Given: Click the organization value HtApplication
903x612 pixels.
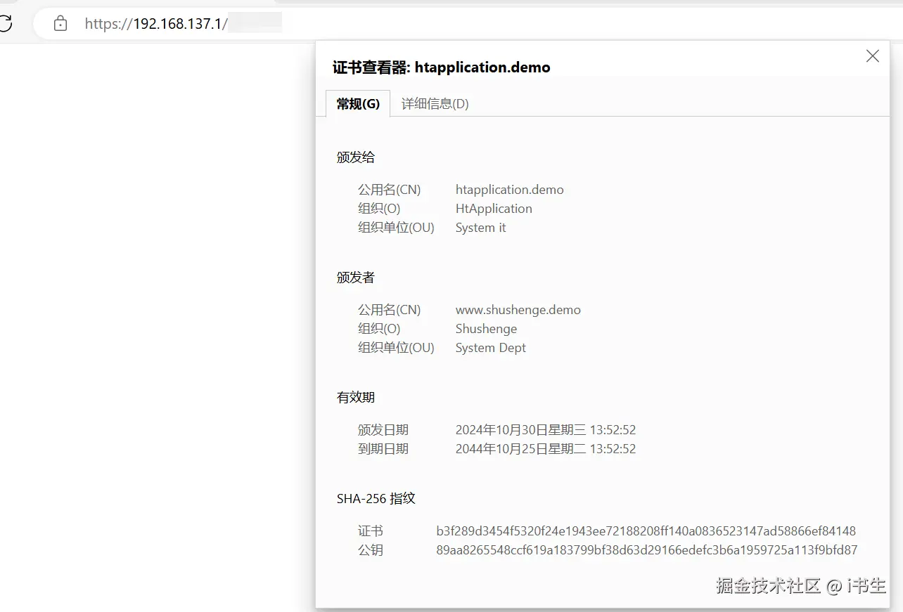Looking at the screenshot, I should pos(494,209).
